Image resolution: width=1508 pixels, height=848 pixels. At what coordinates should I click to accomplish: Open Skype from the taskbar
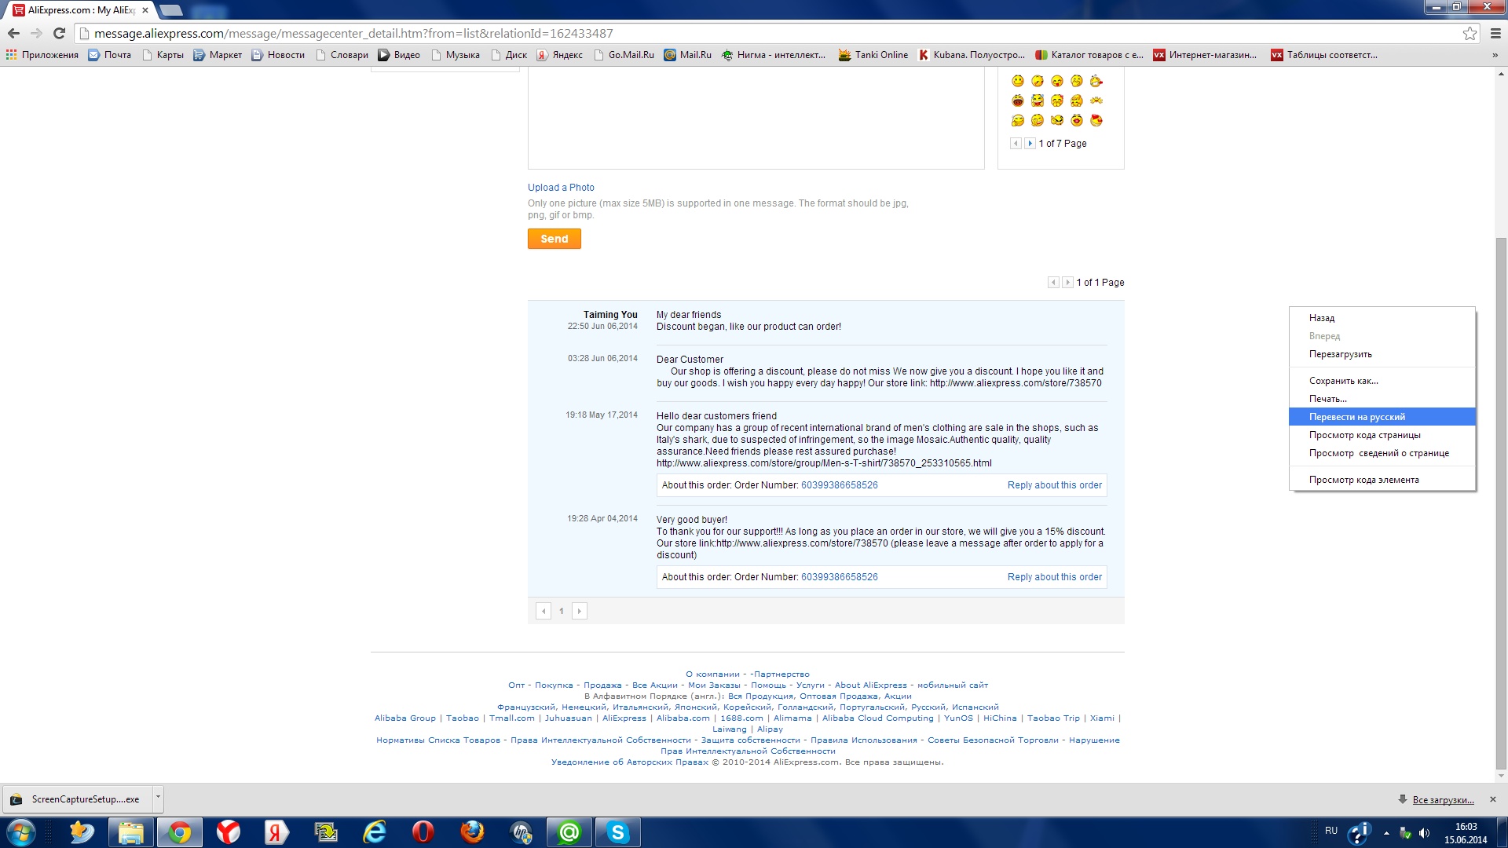pos(618,832)
